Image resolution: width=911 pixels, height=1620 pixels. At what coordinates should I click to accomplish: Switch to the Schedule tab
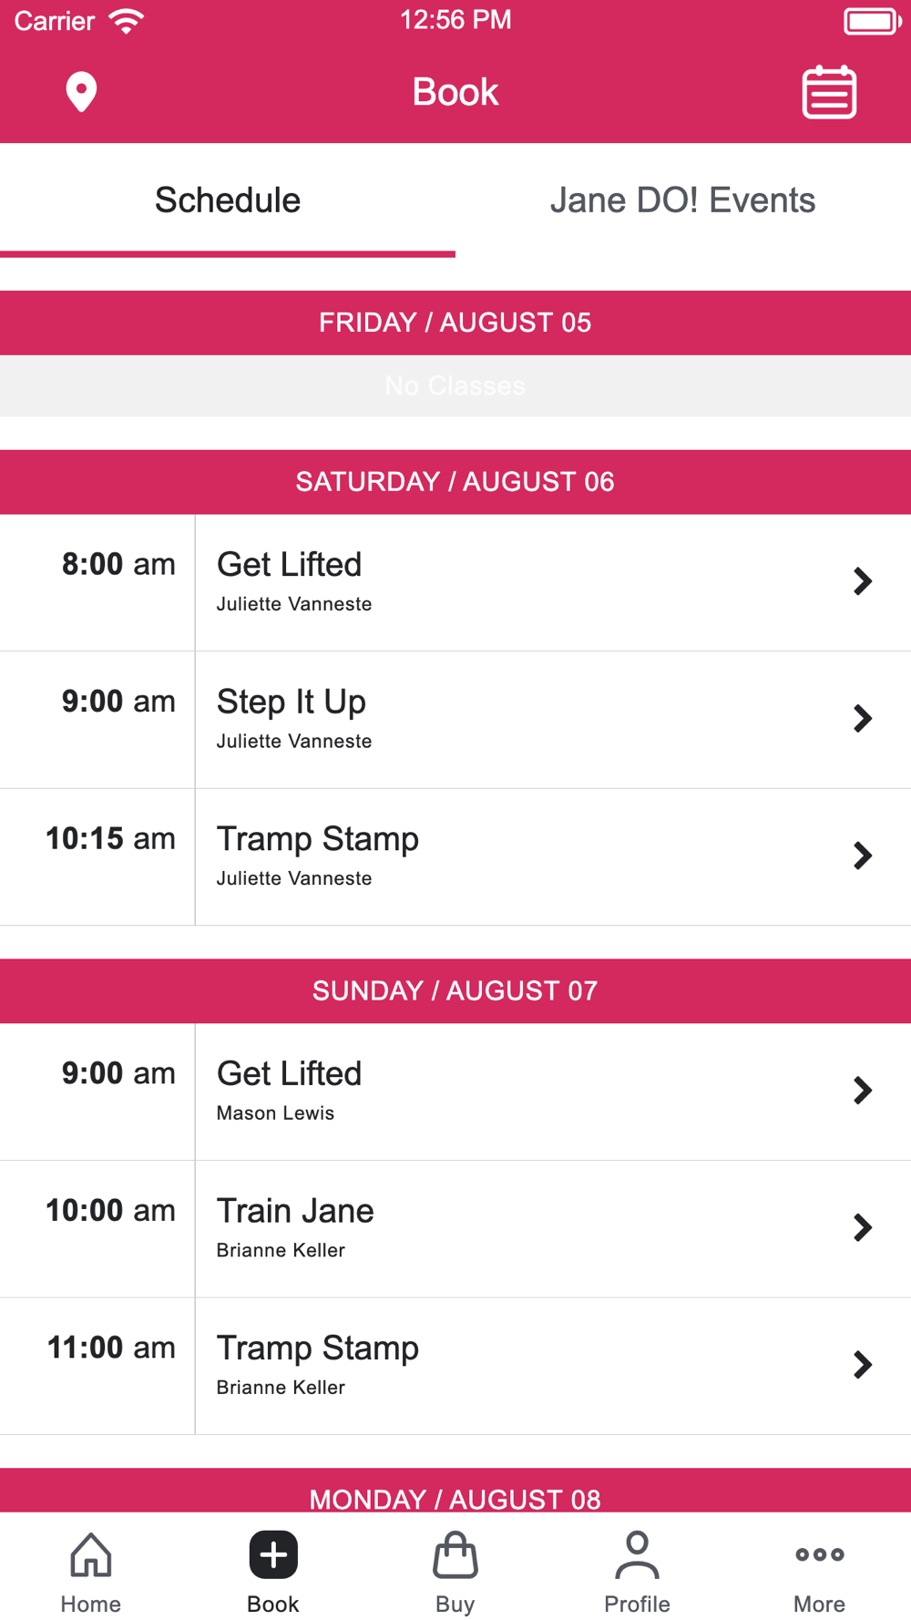click(228, 200)
